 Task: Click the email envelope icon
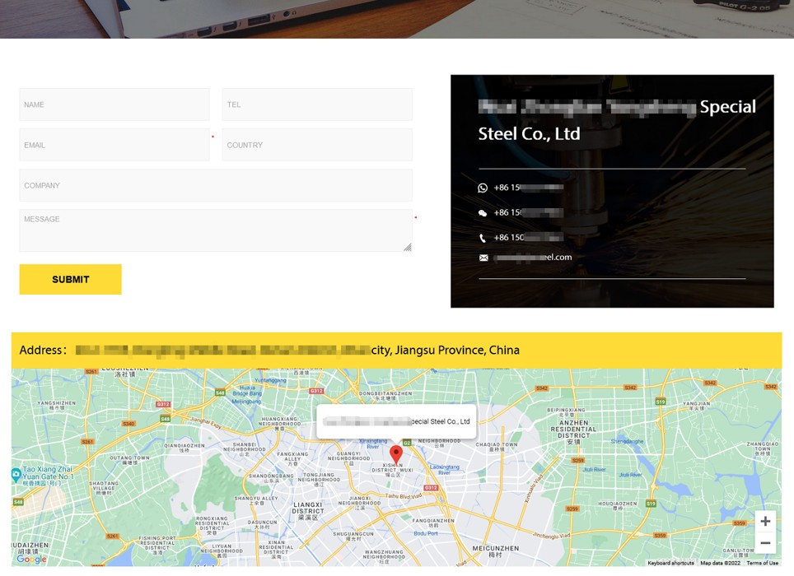tap(483, 258)
